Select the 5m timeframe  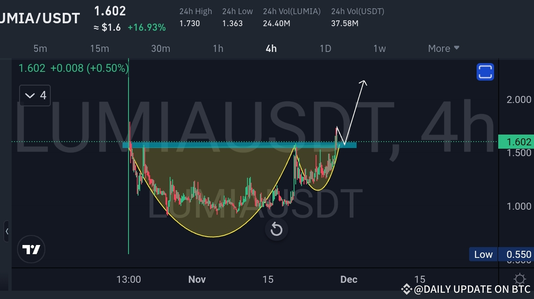[40, 49]
